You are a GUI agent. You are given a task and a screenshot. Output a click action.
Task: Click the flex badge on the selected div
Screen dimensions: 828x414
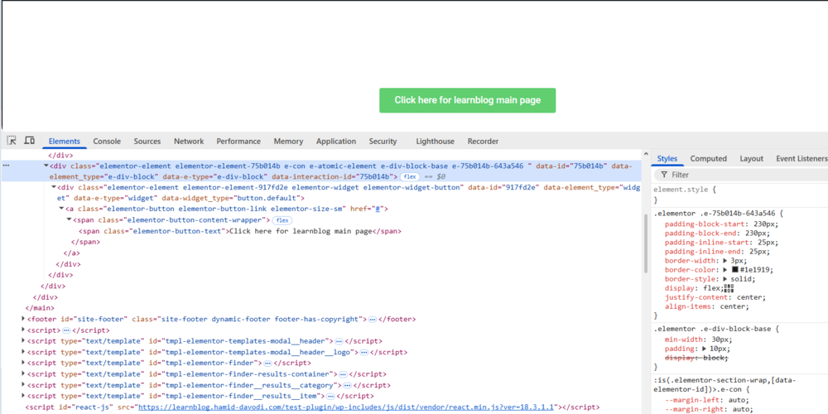coord(410,176)
